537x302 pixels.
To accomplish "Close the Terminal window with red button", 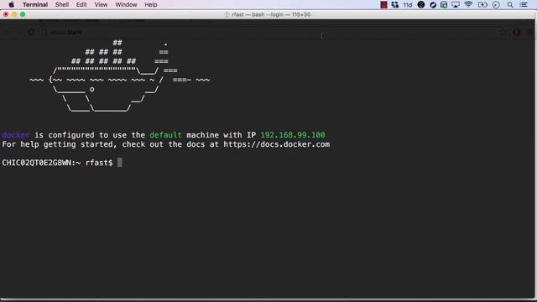I will coord(6,14).
